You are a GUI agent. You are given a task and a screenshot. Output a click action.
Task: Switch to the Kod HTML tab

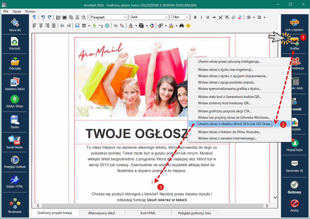click(148, 213)
